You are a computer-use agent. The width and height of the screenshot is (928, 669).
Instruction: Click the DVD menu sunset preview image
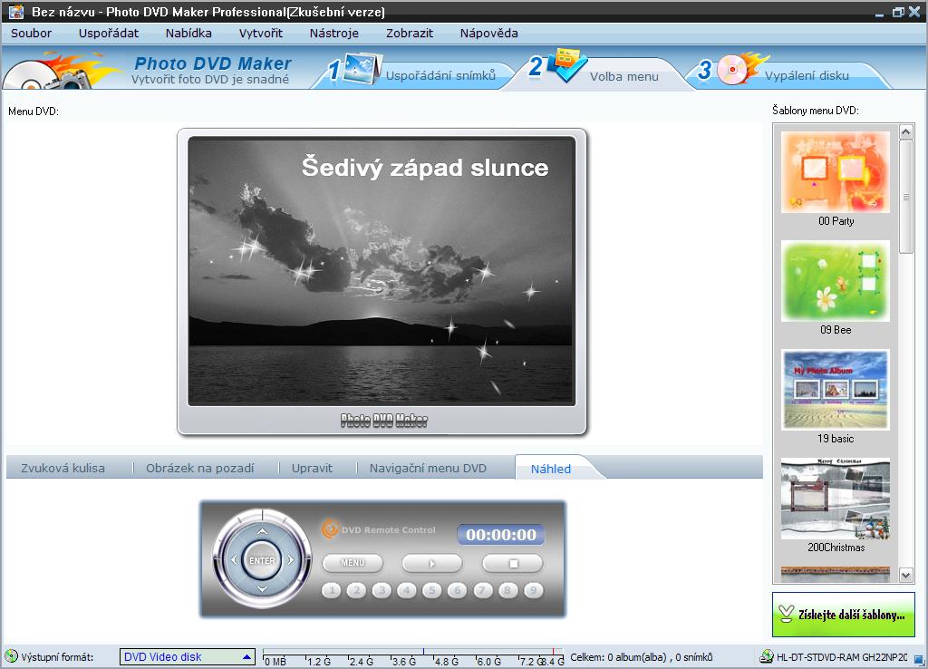382,271
